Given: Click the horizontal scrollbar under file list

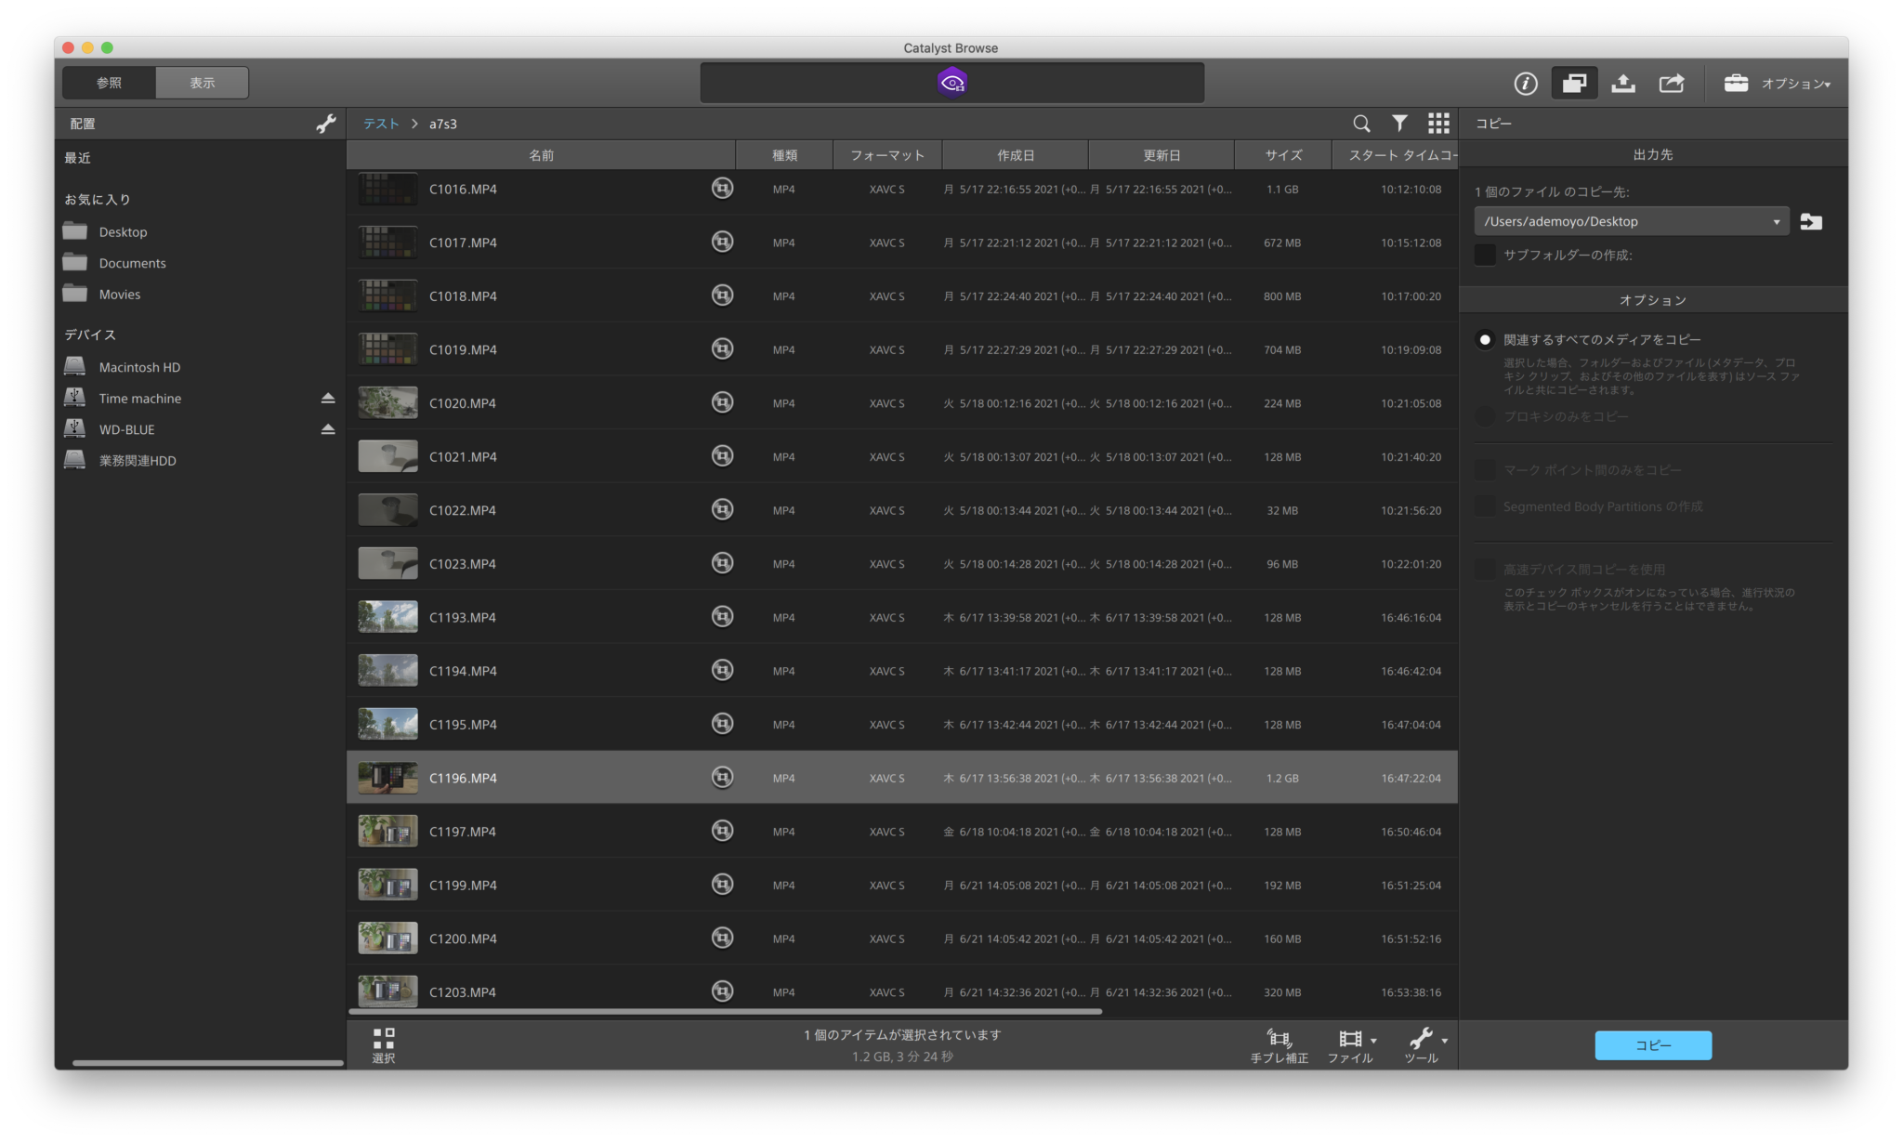Looking at the screenshot, I should pyautogui.click(x=725, y=1011).
